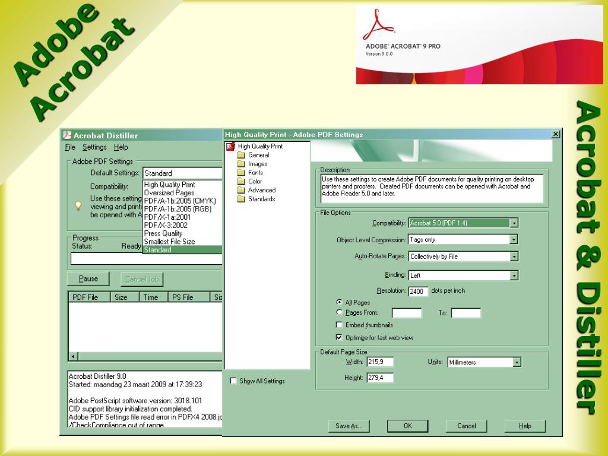Screen dimensions: 608x456
Task: Choose Smallest File Size option
Action: pos(182,242)
